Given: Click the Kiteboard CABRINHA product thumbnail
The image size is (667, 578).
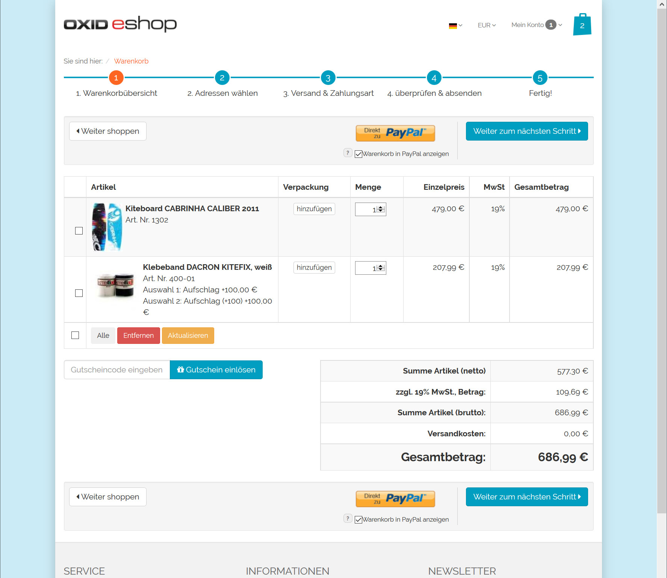Looking at the screenshot, I should tap(107, 227).
